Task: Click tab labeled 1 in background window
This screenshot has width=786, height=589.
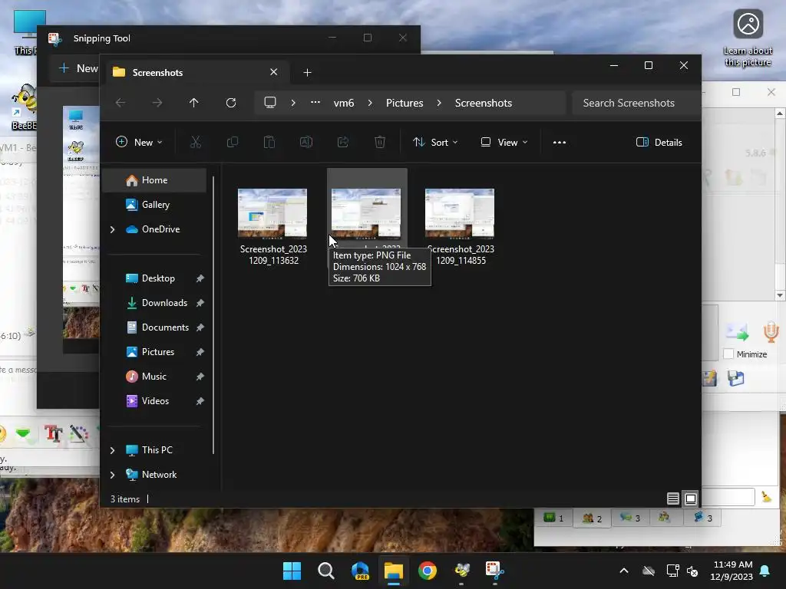Action: [553, 518]
